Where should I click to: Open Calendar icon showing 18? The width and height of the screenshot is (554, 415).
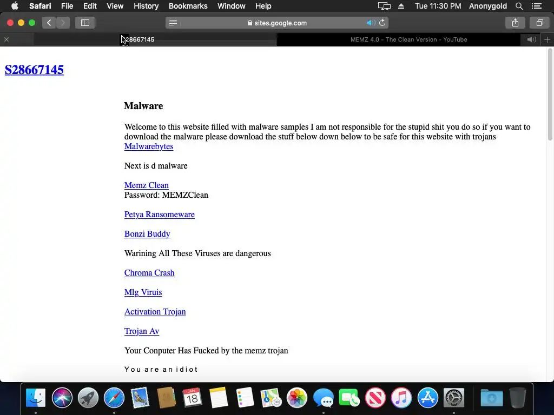click(x=192, y=398)
